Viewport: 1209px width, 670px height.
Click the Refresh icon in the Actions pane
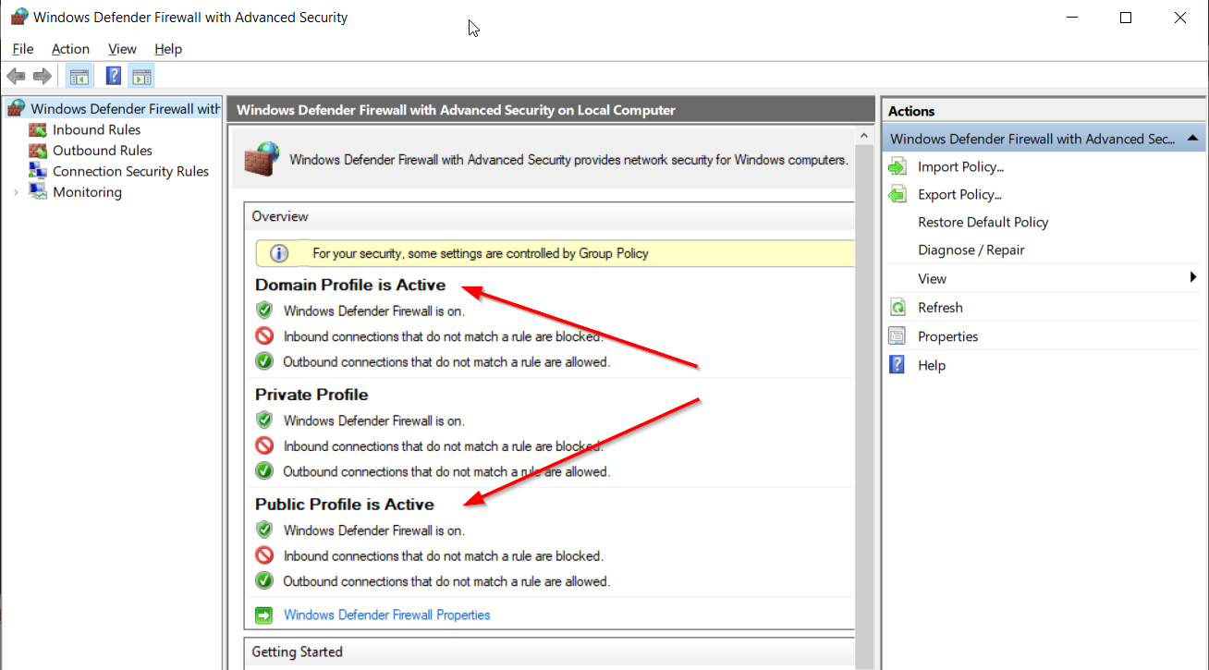[898, 308]
